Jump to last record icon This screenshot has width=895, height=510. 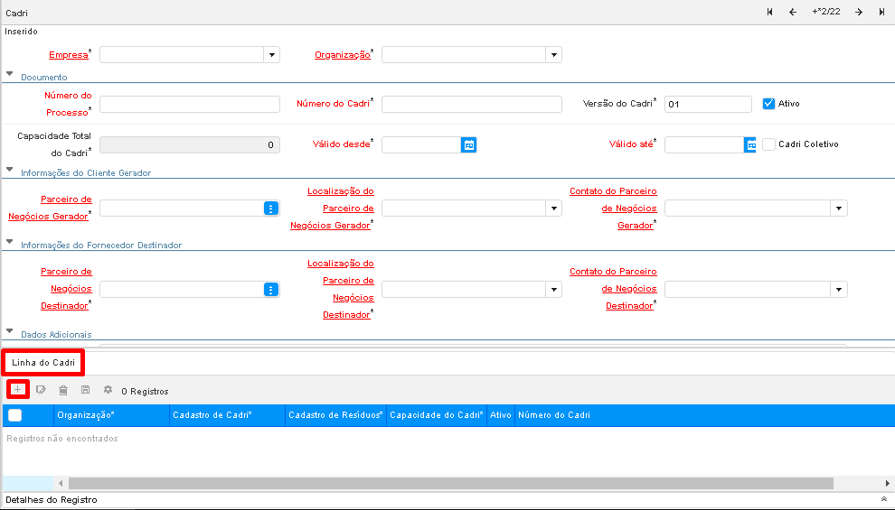[x=881, y=12]
